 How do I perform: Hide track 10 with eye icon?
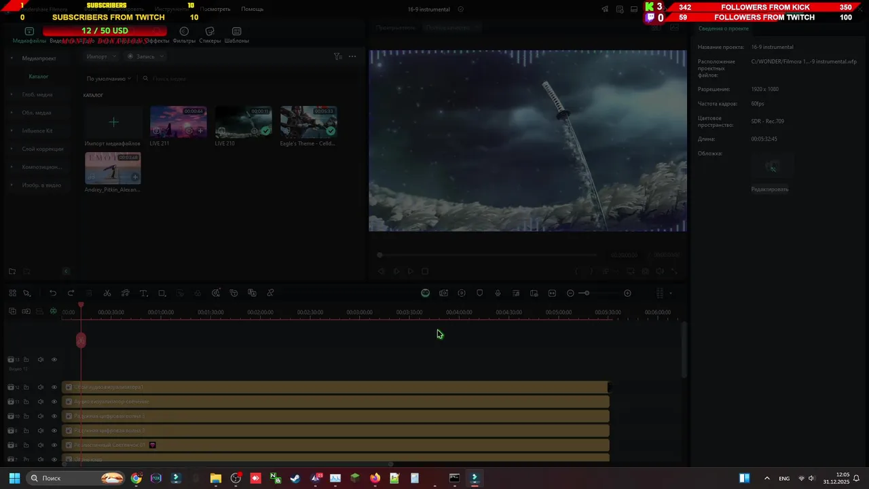coord(54,416)
